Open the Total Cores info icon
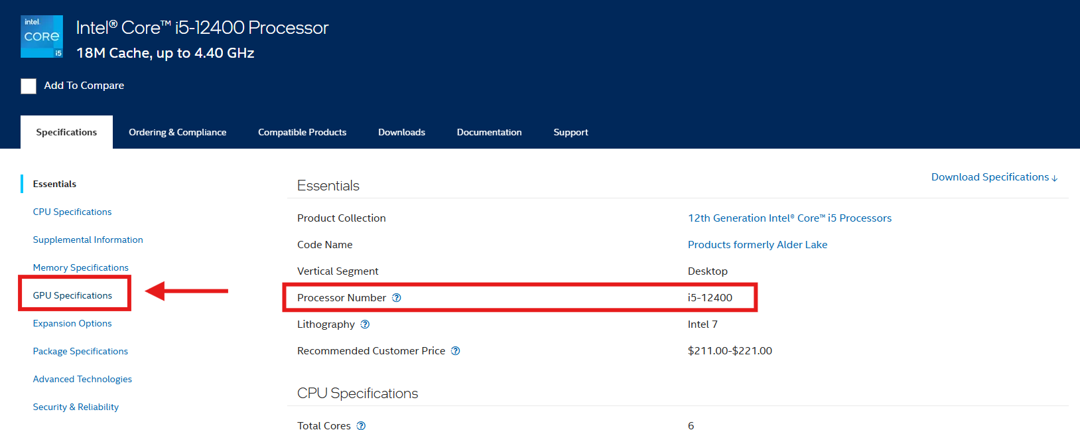Screen dimensions: 1080x430 361,425
